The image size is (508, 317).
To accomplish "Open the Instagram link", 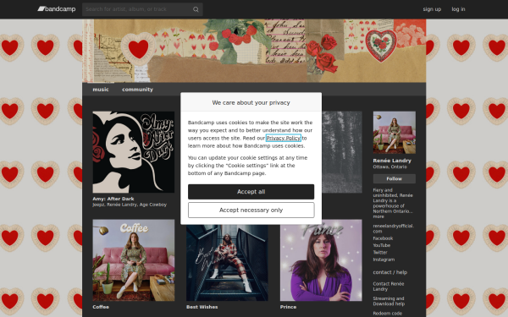I will 384,260.
